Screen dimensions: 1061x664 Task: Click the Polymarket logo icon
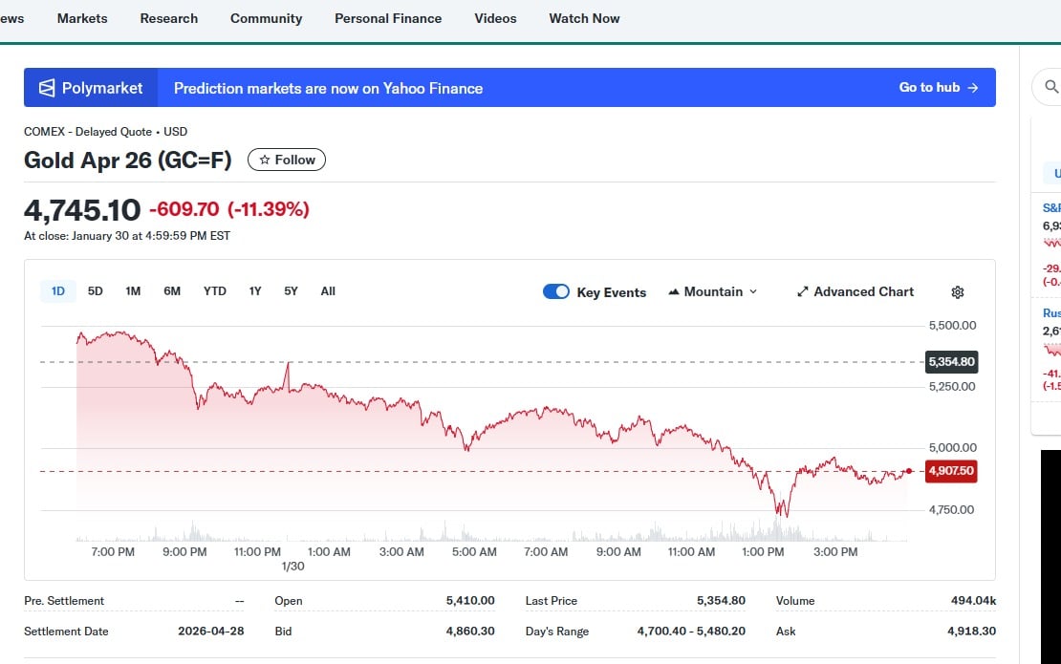(47, 88)
